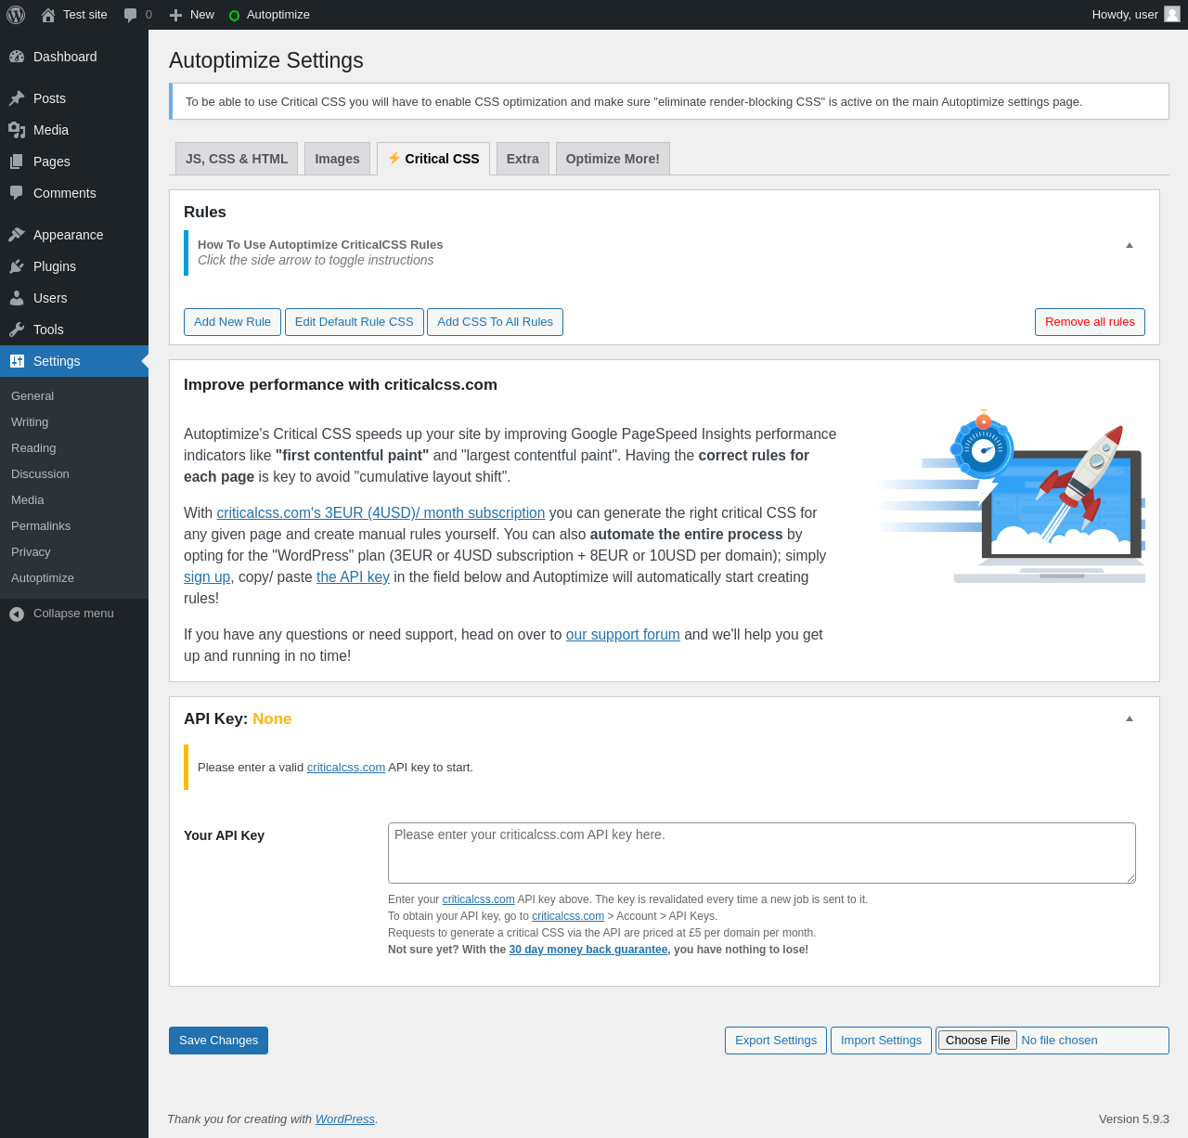Image resolution: width=1188 pixels, height=1138 pixels.
Task: Open Media settings submenu item
Action: click(74, 499)
